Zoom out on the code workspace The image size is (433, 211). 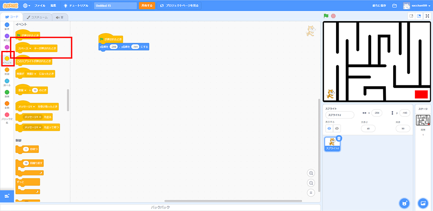click(310, 183)
